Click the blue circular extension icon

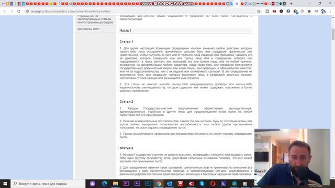288,11
